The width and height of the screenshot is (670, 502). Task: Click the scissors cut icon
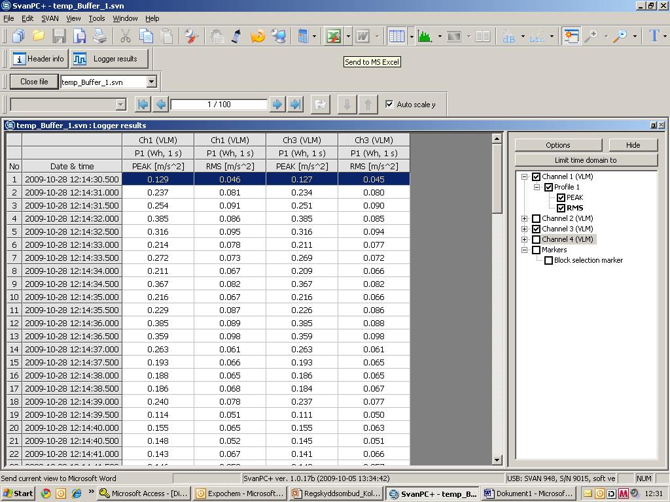[125, 36]
